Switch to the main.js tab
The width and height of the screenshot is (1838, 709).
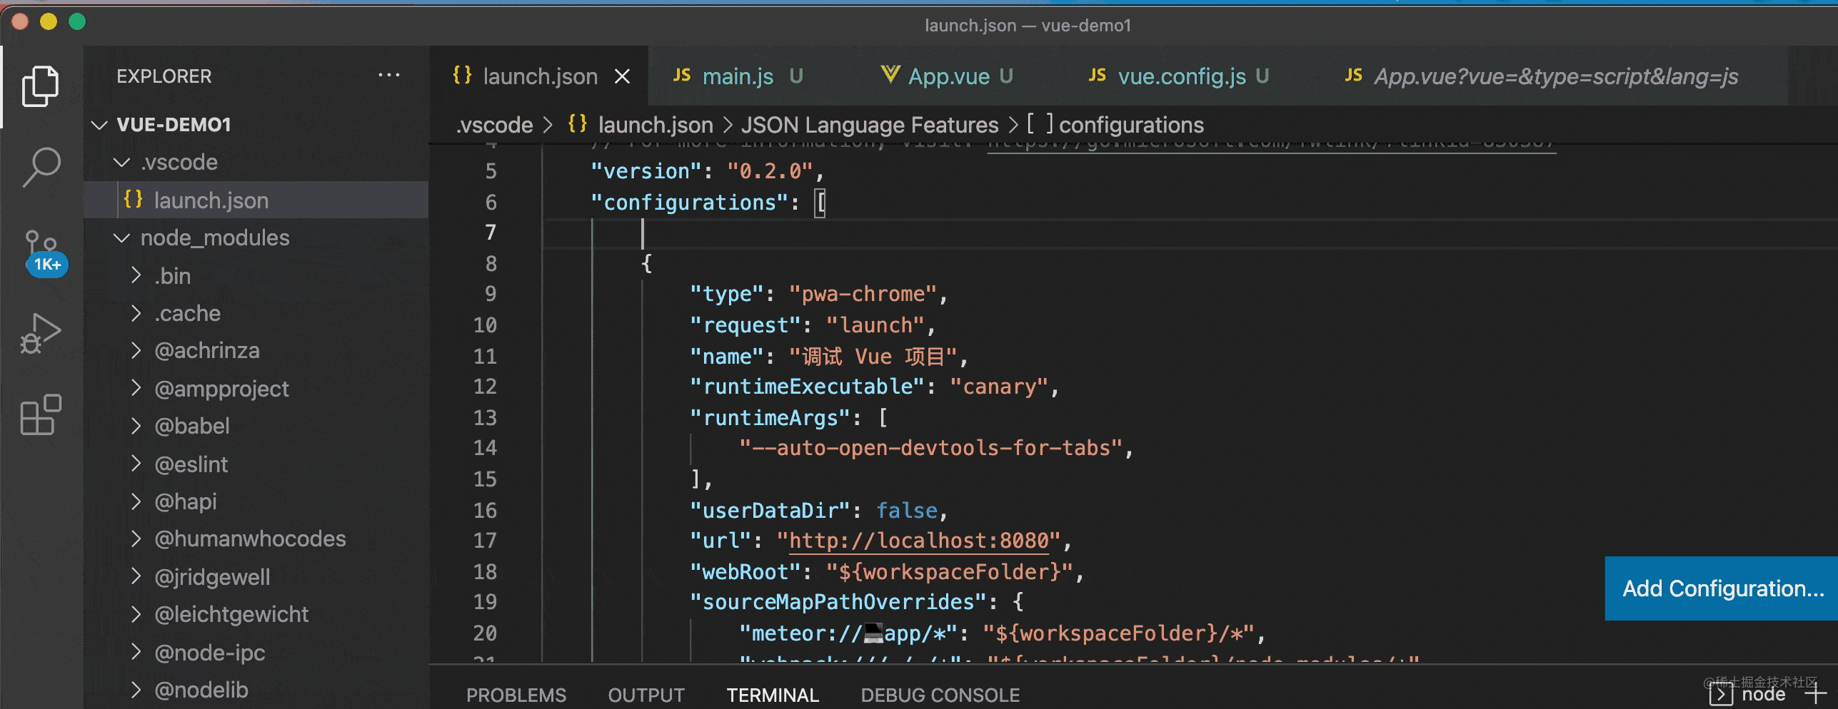(x=737, y=76)
